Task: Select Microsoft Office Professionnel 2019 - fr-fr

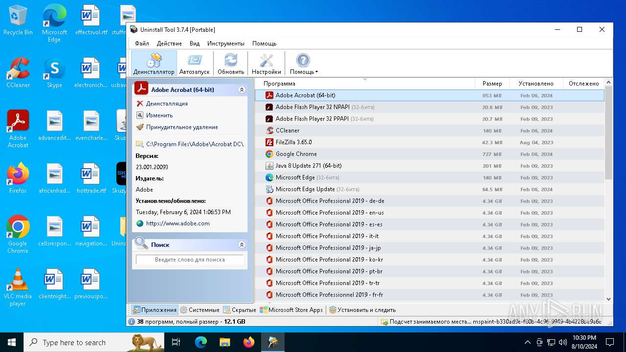Action: (x=429, y=295)
